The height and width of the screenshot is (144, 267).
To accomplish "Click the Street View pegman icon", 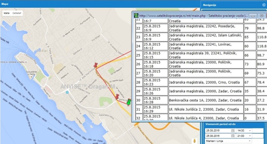I will tap(194, 141).
